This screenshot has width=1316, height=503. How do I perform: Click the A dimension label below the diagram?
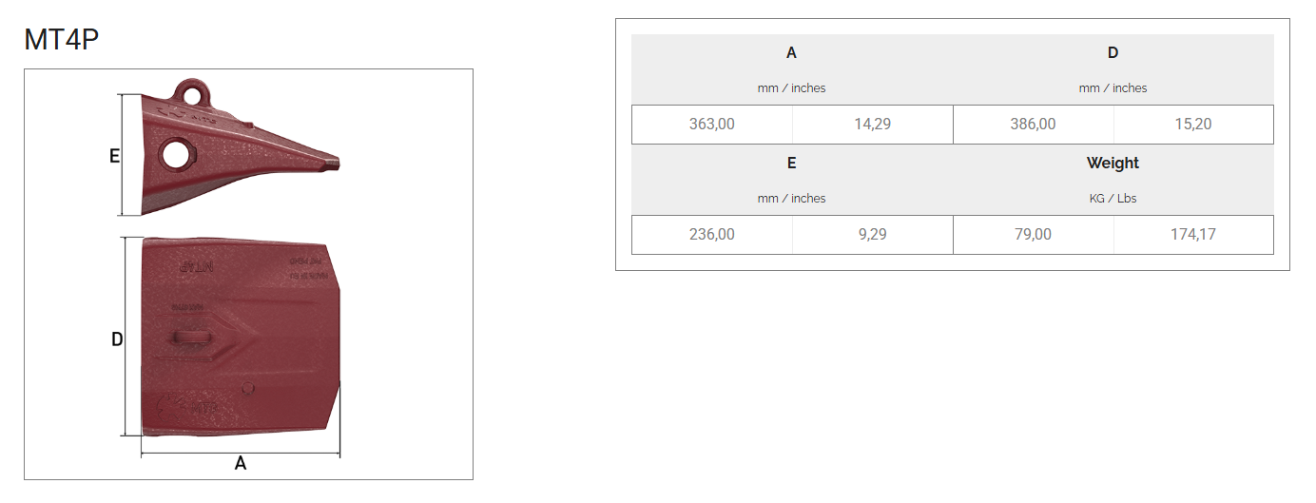point(241,464)
